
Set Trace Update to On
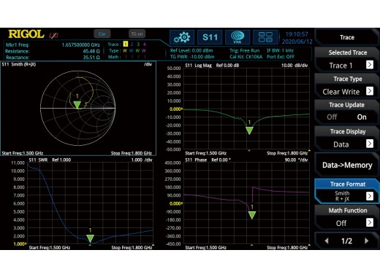[x=362, y=117]
